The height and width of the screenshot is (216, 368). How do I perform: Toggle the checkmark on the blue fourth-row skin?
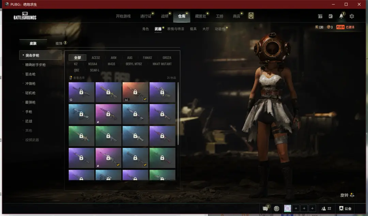click(145, 165)
